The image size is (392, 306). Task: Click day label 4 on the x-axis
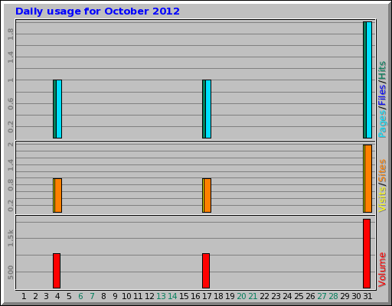(x=57, y=296)
